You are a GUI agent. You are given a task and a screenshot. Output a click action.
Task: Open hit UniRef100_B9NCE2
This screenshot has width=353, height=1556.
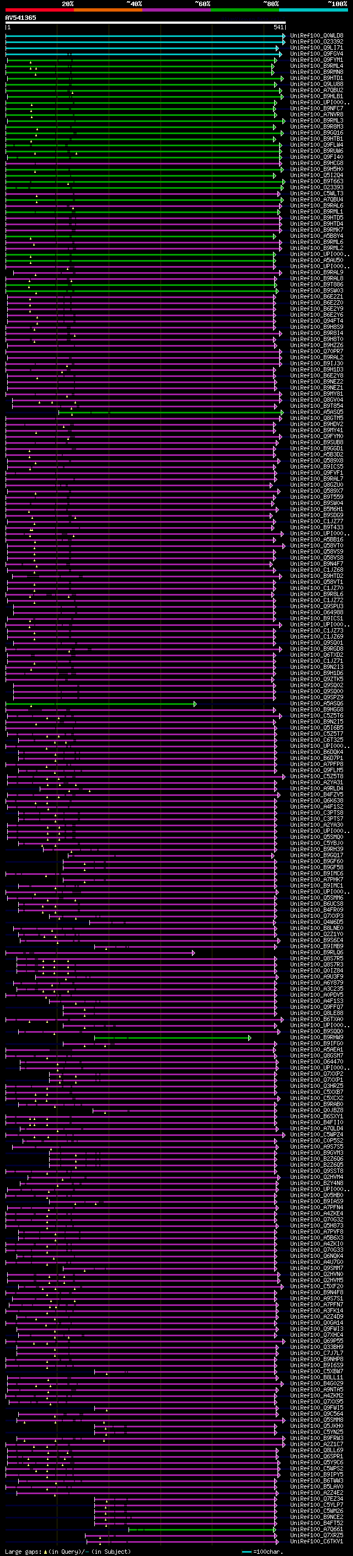(x=316, y=1517)
